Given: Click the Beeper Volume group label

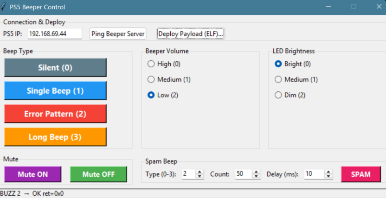Looking at the screenshot, I should click(x=167, y=51).
